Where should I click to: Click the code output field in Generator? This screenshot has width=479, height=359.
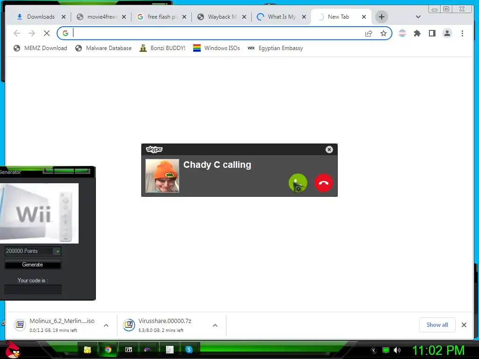pyautogui.click(x=33, y=289)
